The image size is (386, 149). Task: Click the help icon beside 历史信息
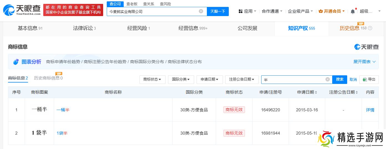pos(370,28)
